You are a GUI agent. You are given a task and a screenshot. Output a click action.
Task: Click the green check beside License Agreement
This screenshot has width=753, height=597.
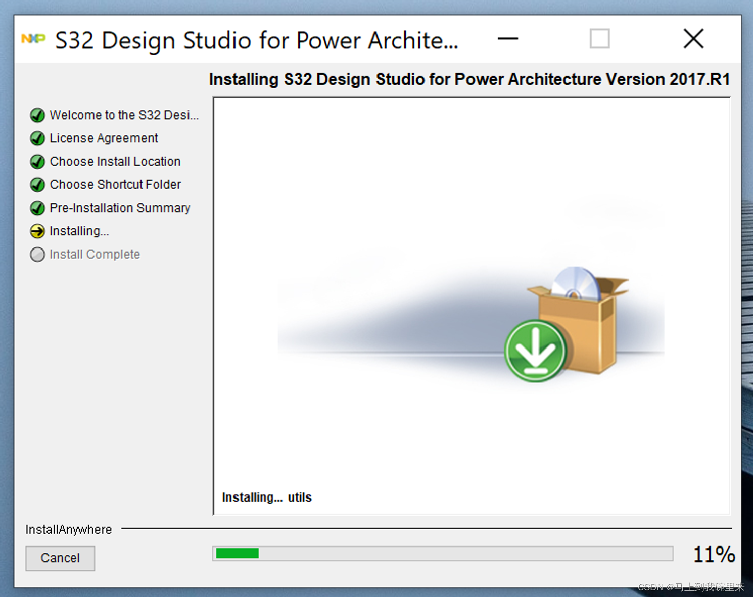click(37, 138)
